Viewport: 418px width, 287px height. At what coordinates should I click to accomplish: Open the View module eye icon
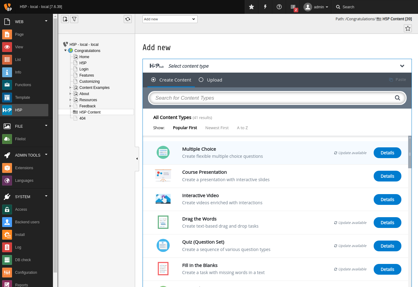coord(7,47)
